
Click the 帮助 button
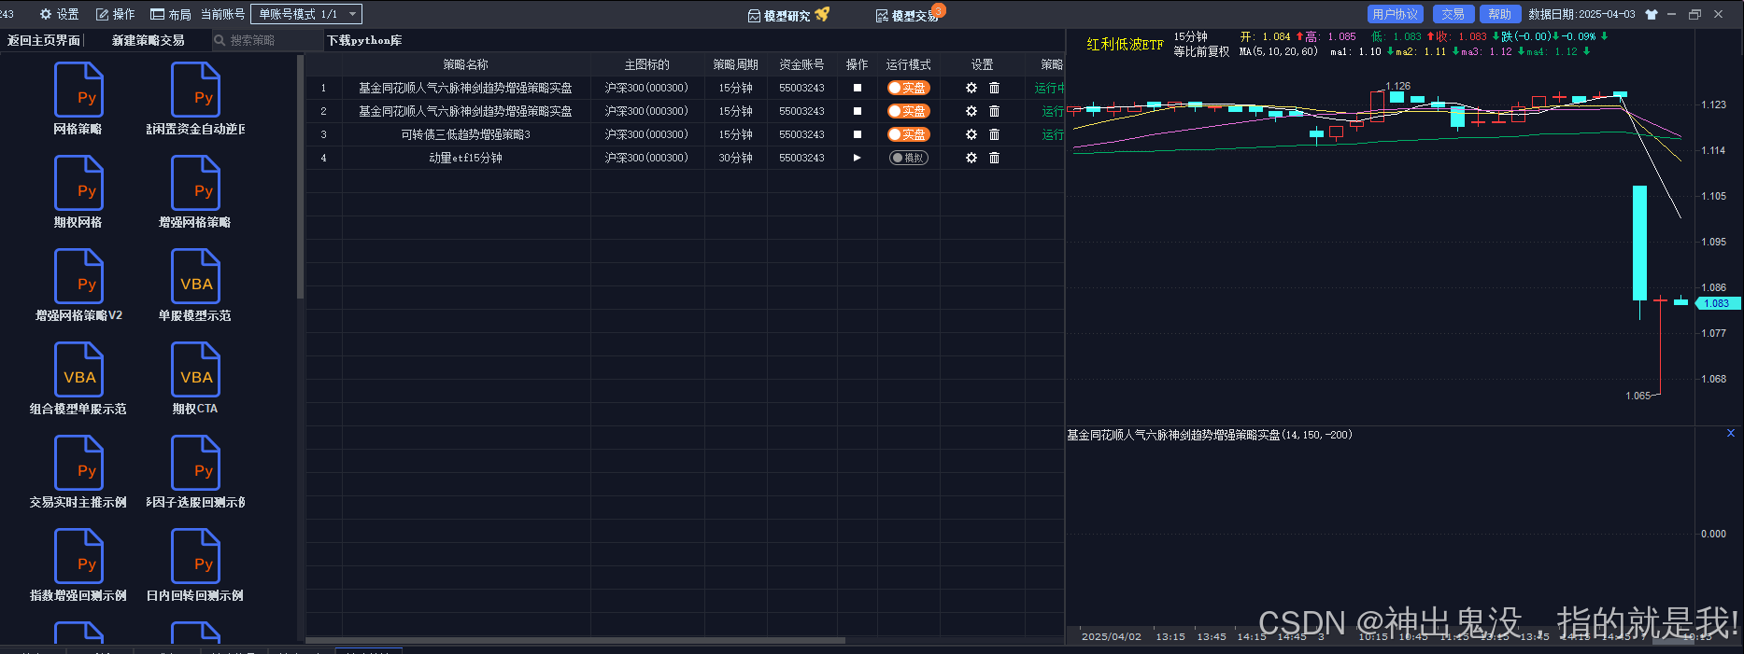coord(1500,14)
